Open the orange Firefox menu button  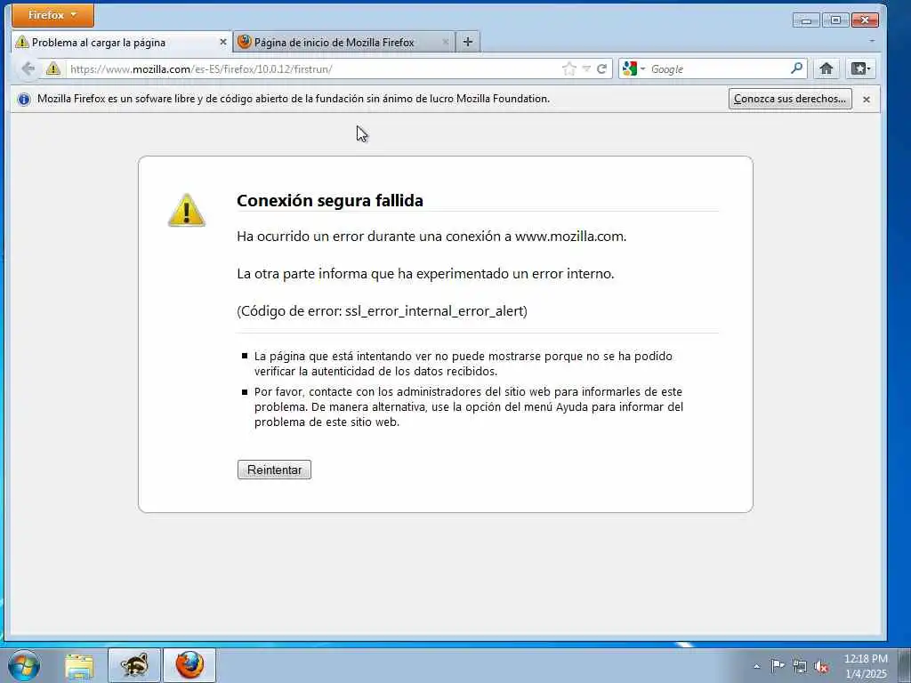(x=52, y=15)
